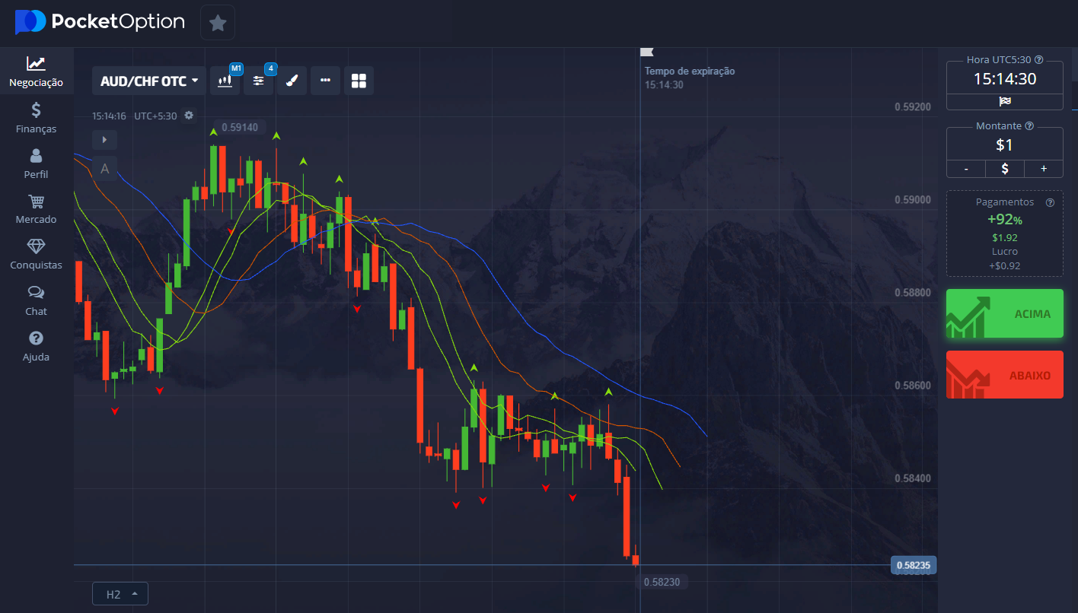
Task: Toggle the favorite asset star
Action: (x=218, y=22)
